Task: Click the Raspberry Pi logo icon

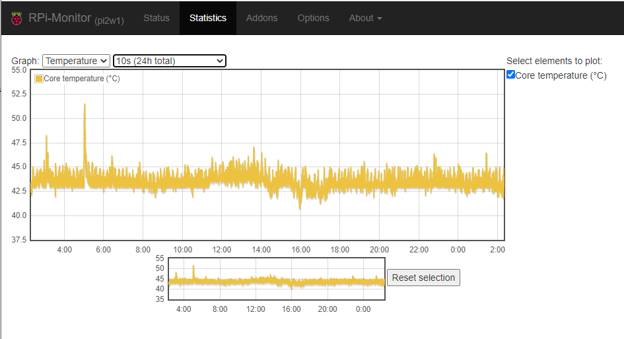Action: (16, 19)
